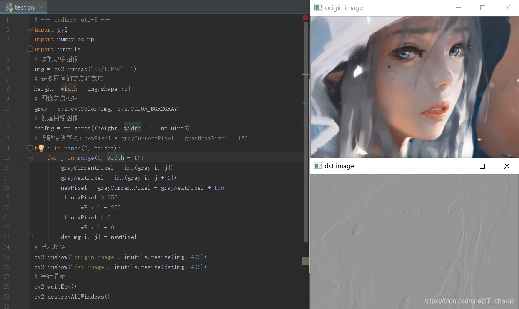Maximize the dst image window
The width and height of the screenshot is (519, 309).
point(482,166)
